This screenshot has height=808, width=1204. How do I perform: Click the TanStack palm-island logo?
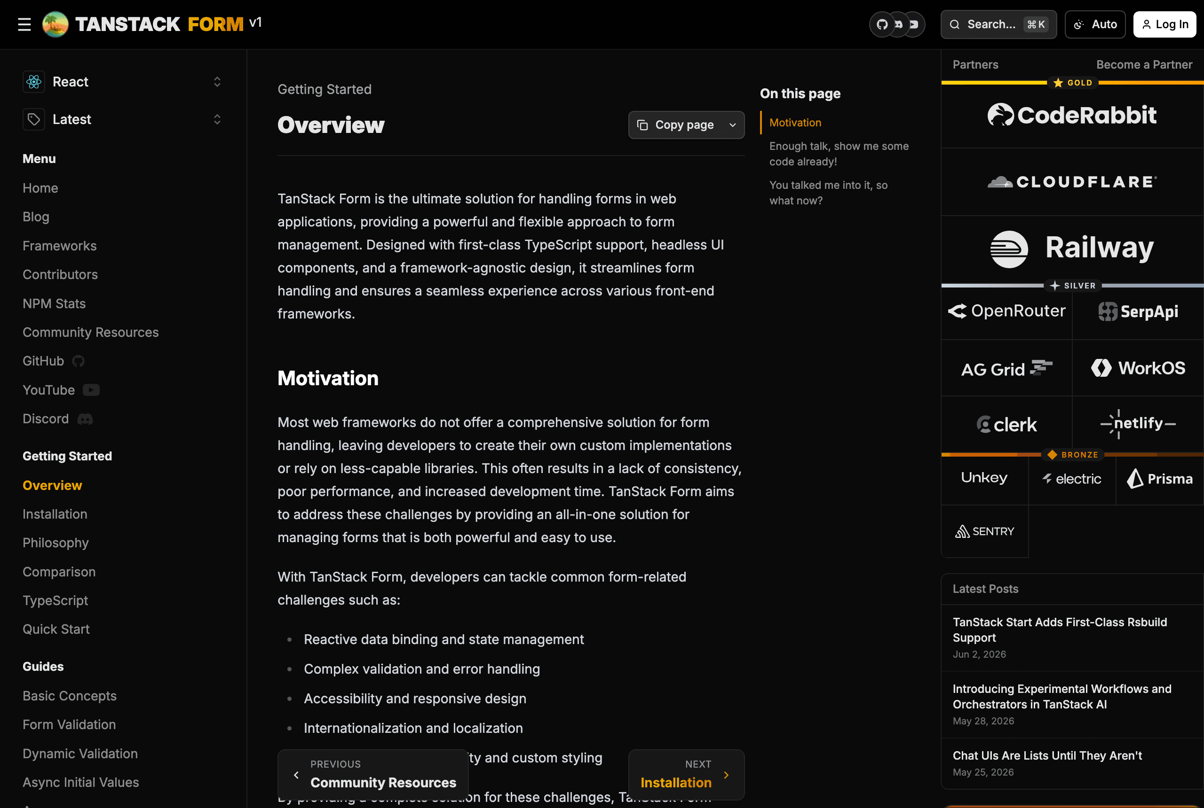(x=55, y=24)
